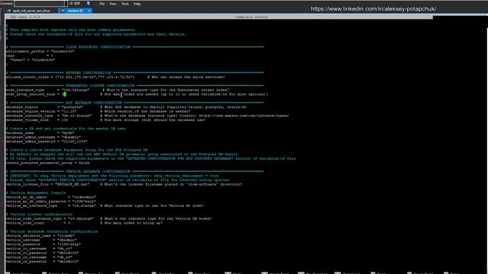This screenshot has height=274, width=488.
Task: Click the database_admin_password line
Action: coord(47,142)
